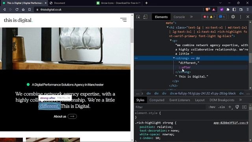Open the issues counter badge
Image resolution: width=252 pixels, height=142 pixels.
point(222,17)
